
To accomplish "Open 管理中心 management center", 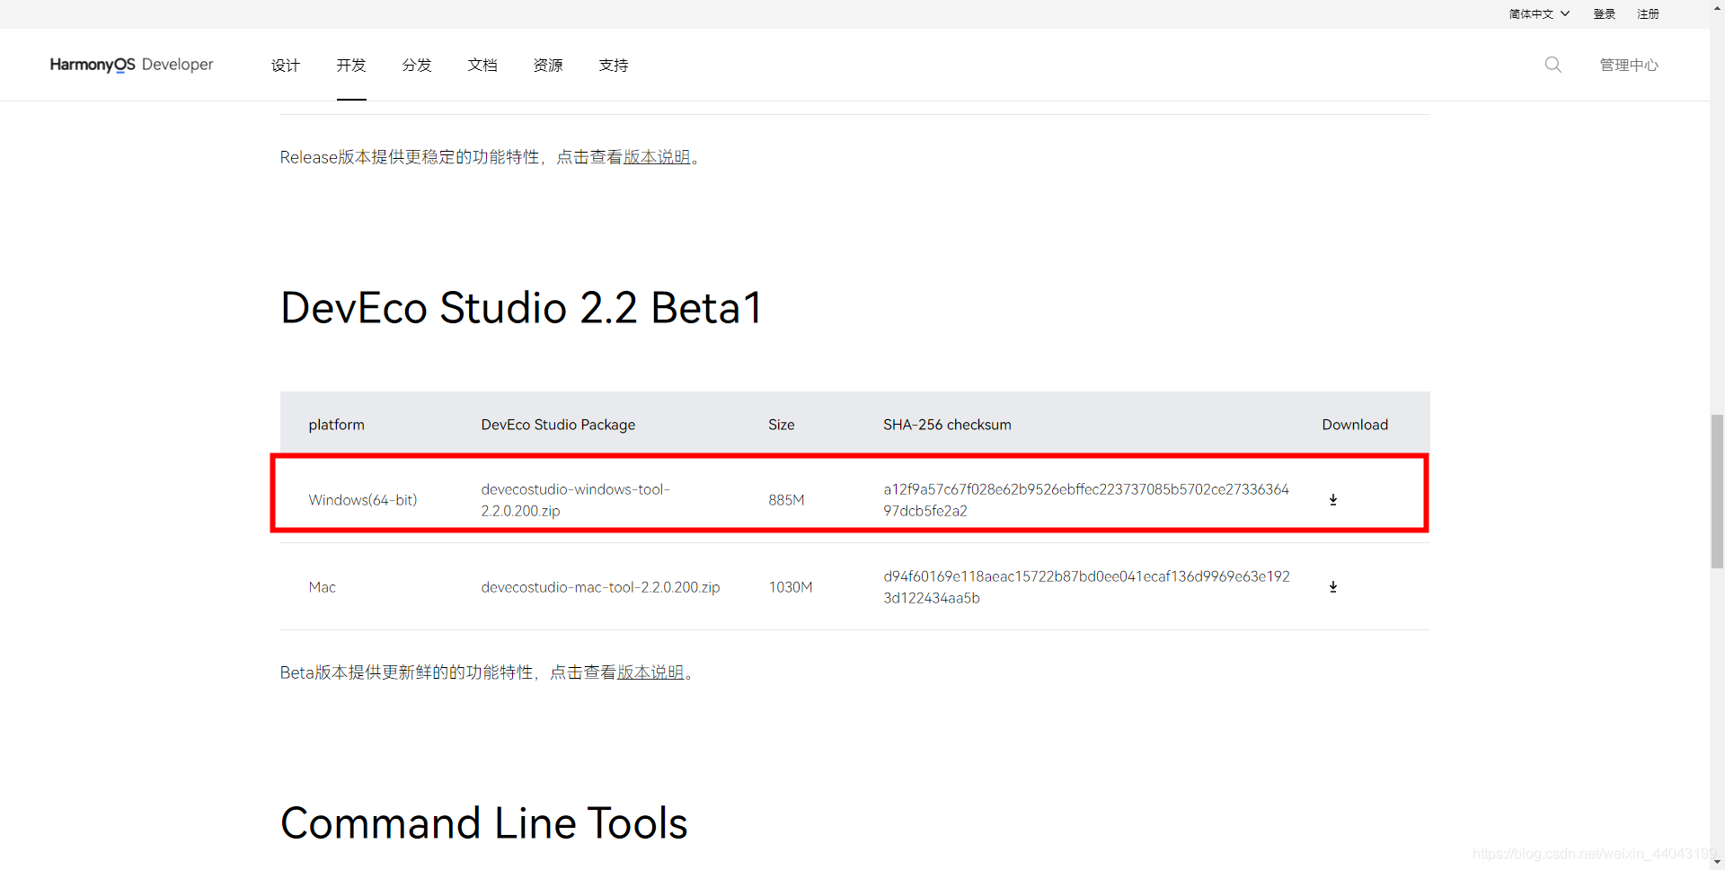I will click(1629, 65).
